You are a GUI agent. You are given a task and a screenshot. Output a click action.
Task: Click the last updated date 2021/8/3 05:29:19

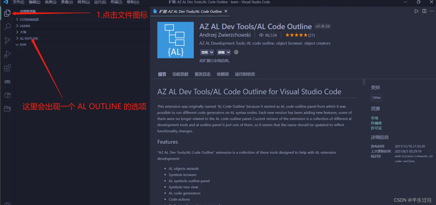click(408, 151)
